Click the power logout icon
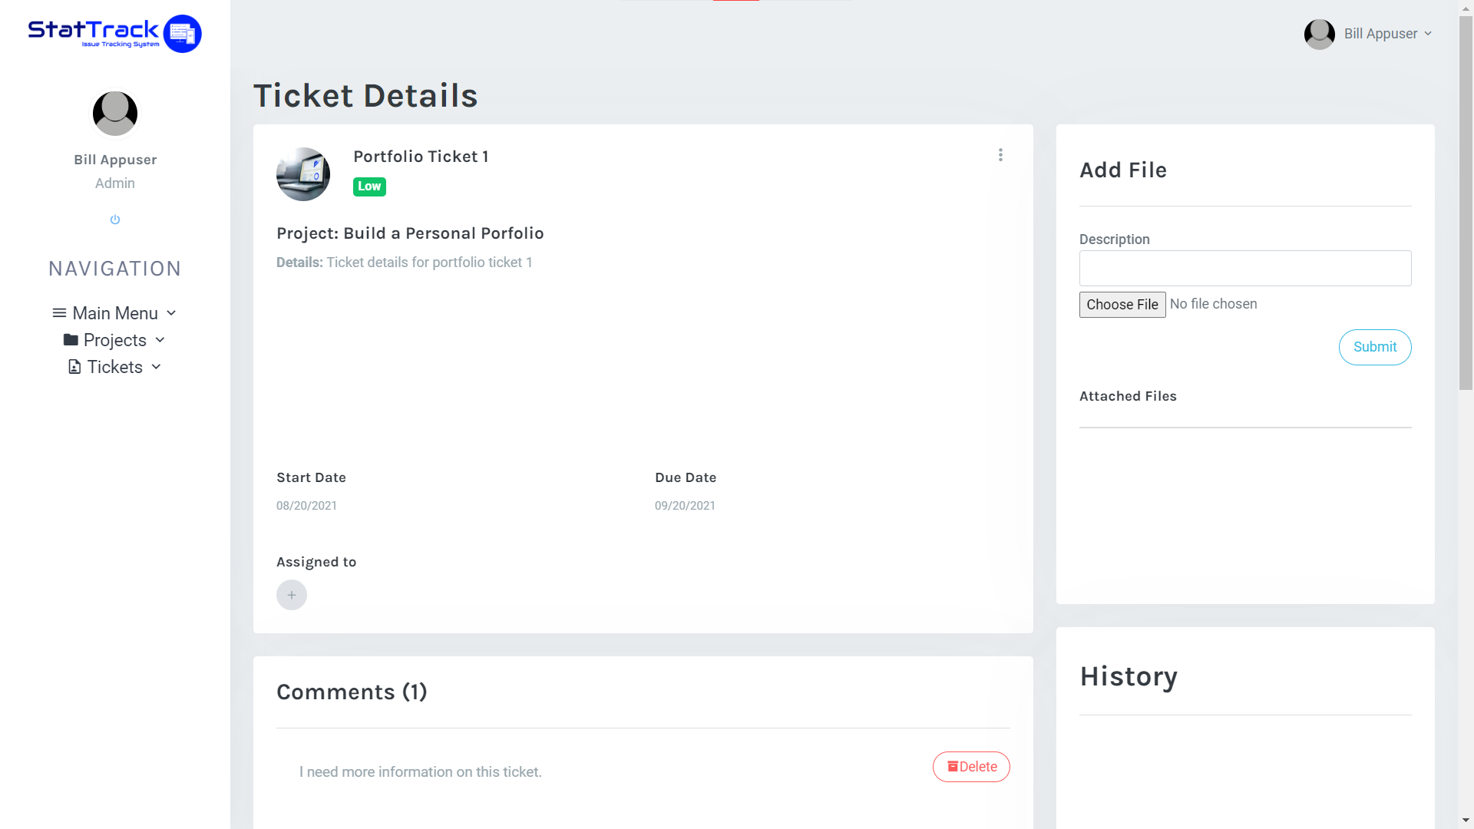 pyautogui.click(x=115, y=220)
